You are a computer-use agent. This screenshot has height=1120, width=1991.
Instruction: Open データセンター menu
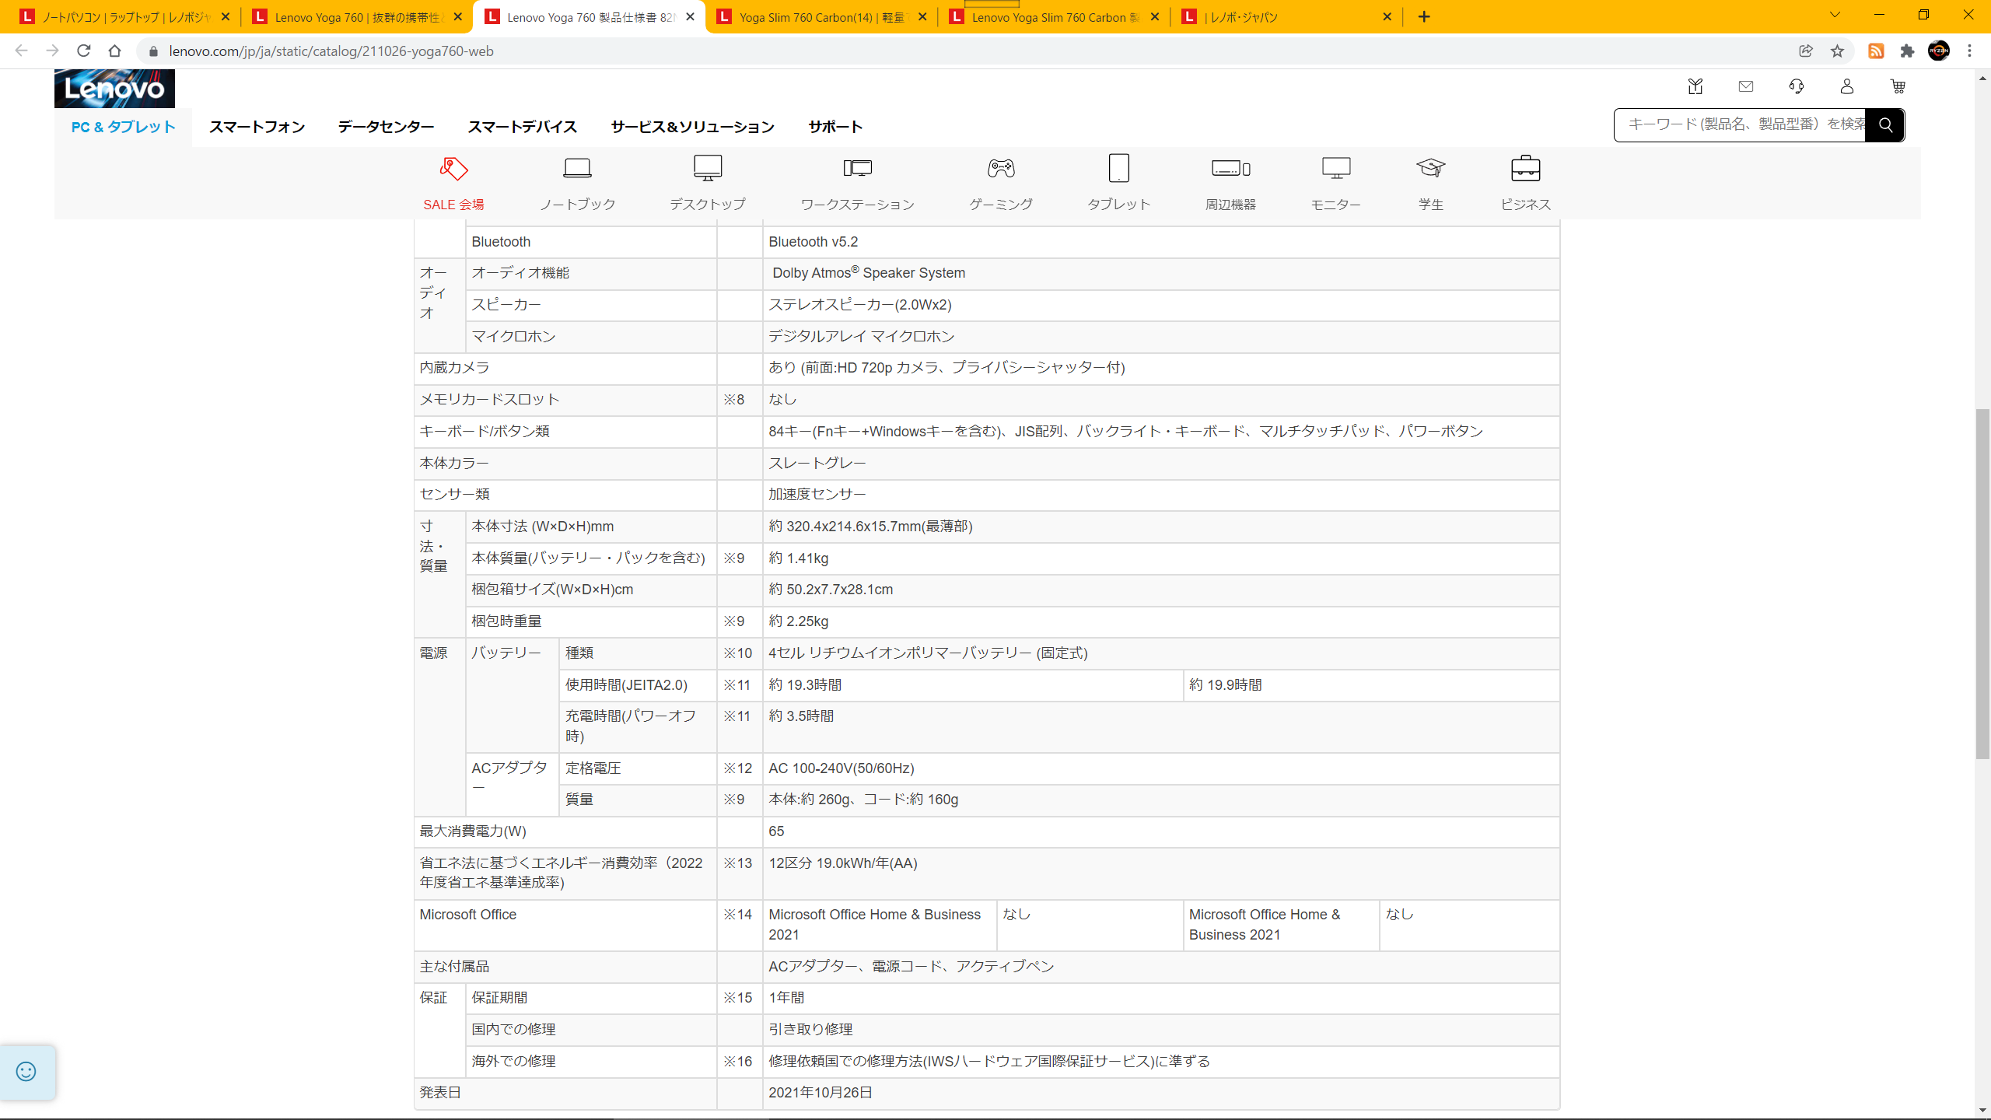[x=386, y=127]
